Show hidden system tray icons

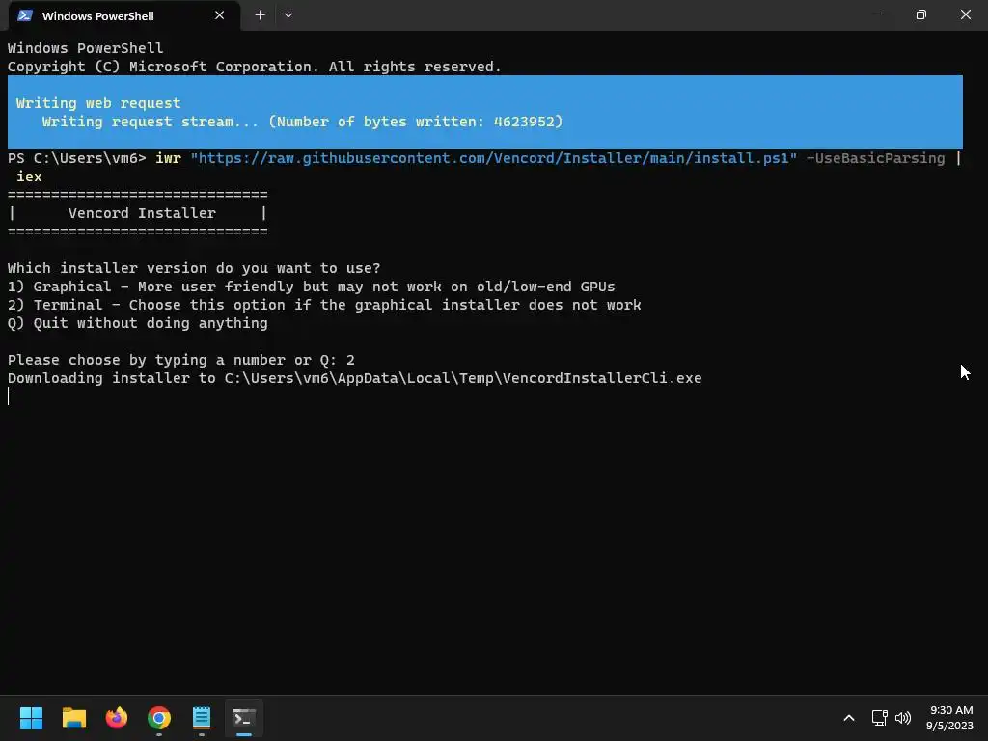point(849,718)
